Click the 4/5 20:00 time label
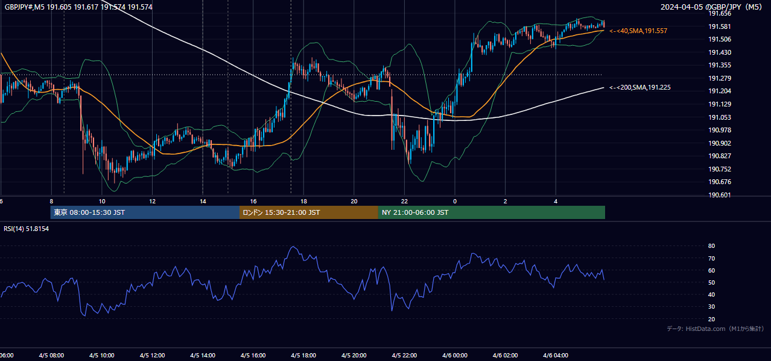The height and width of the screenshot is (361, 771). pyautogui.click(x=354, y=356)
